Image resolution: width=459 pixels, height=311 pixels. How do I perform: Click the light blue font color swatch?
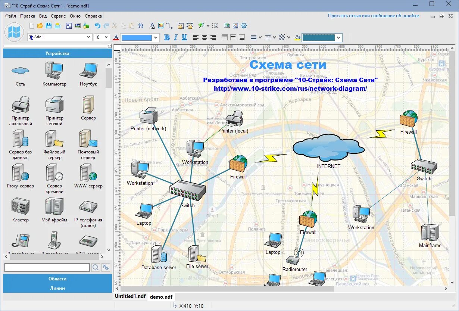[x=137, y=37]
